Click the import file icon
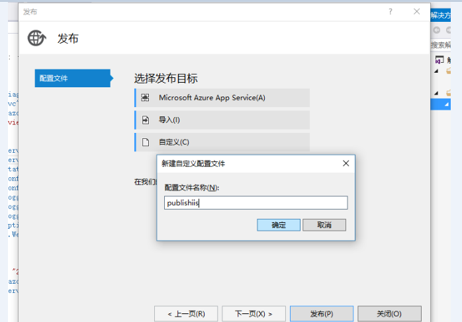The height and width of the screenshot is (322, 462). tap(146, 120)
